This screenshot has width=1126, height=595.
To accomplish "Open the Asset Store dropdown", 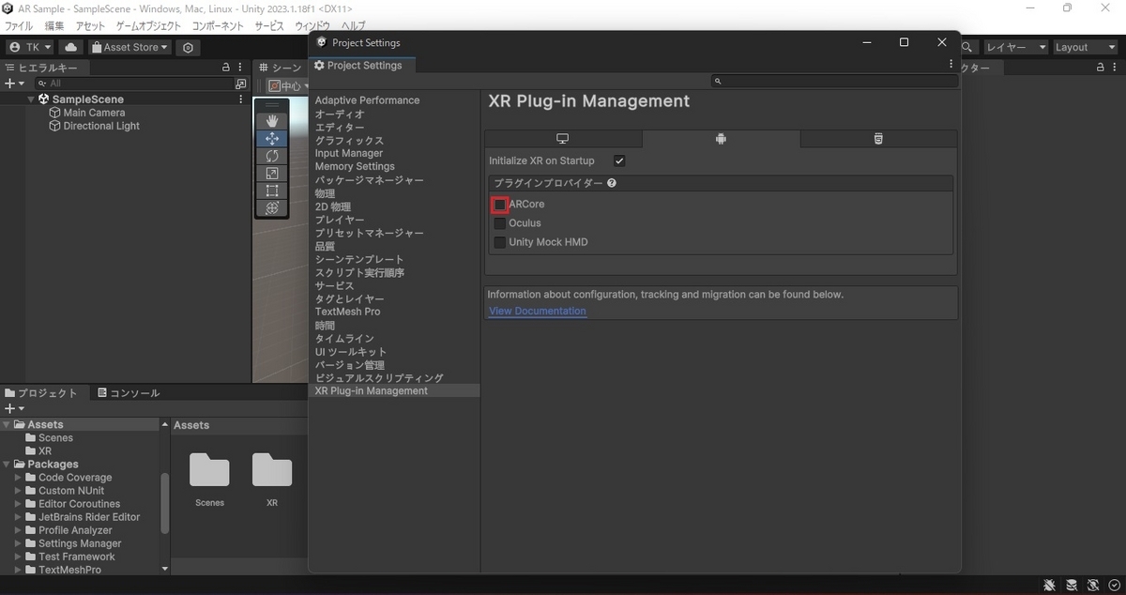I will tap(130, 47).
